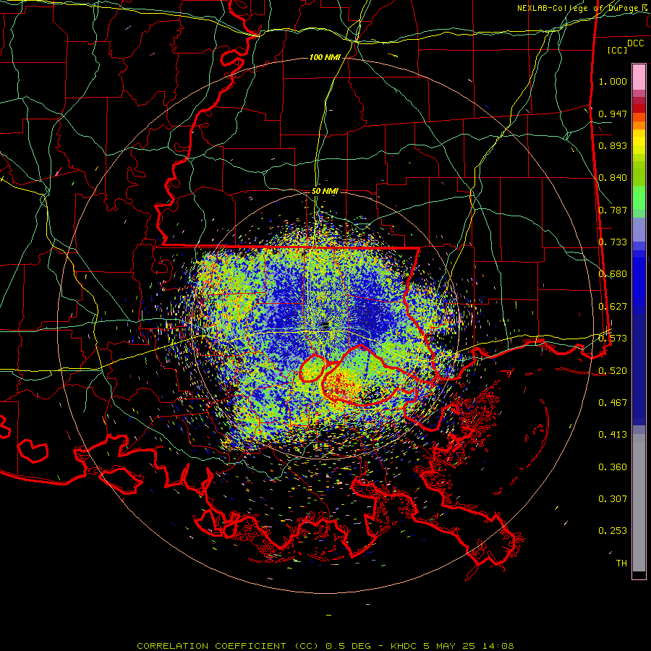Select the 0.307 legend value
Screen dimensions: 651x651
(x=613, y=499)
